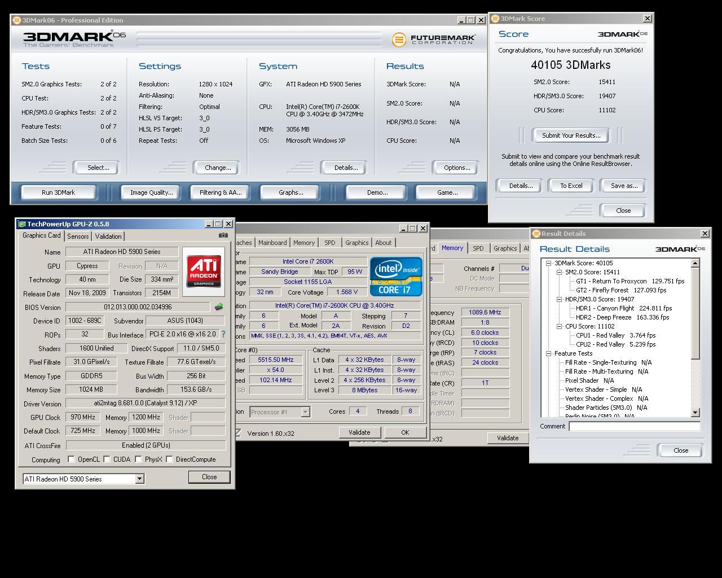Open the About tab in CPU-Z
Image resolution: width=722 pixels, height=578 pixels.
(x=384, y=243)
